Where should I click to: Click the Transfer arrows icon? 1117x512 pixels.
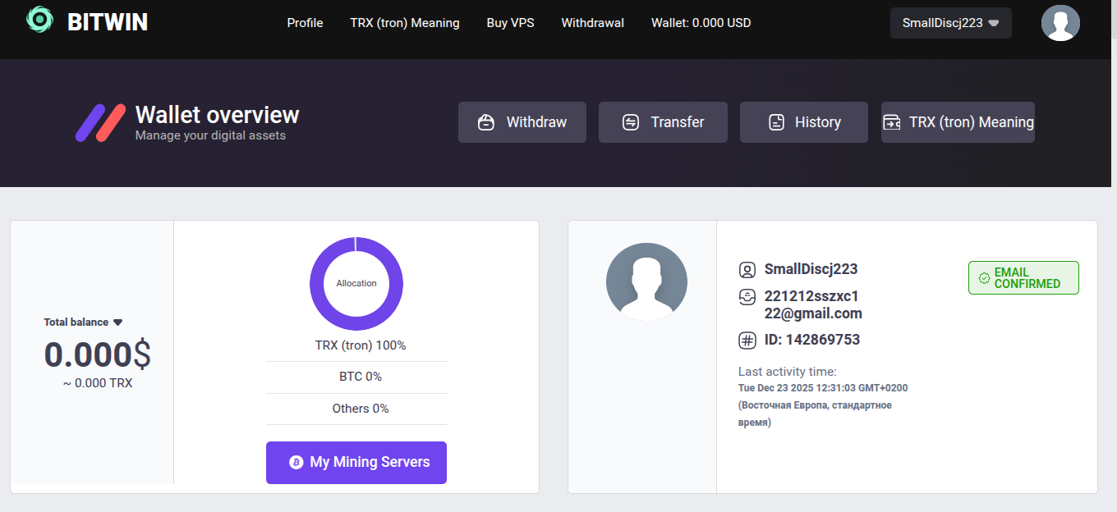(631, 122)
